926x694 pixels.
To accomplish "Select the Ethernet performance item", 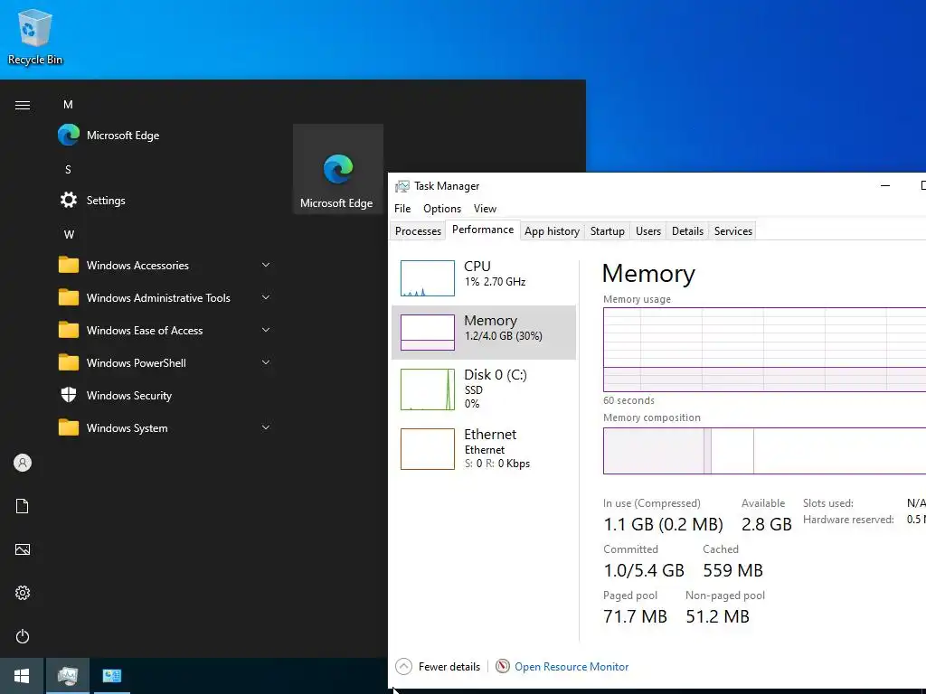I will click(x=484, y=449).
